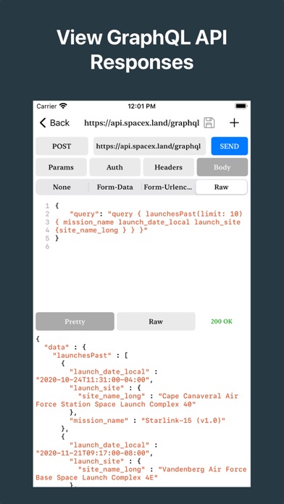The height and width of the screenshot is (504, 284).
Task: Add new request with plus icon
Action: click(234, 123)
